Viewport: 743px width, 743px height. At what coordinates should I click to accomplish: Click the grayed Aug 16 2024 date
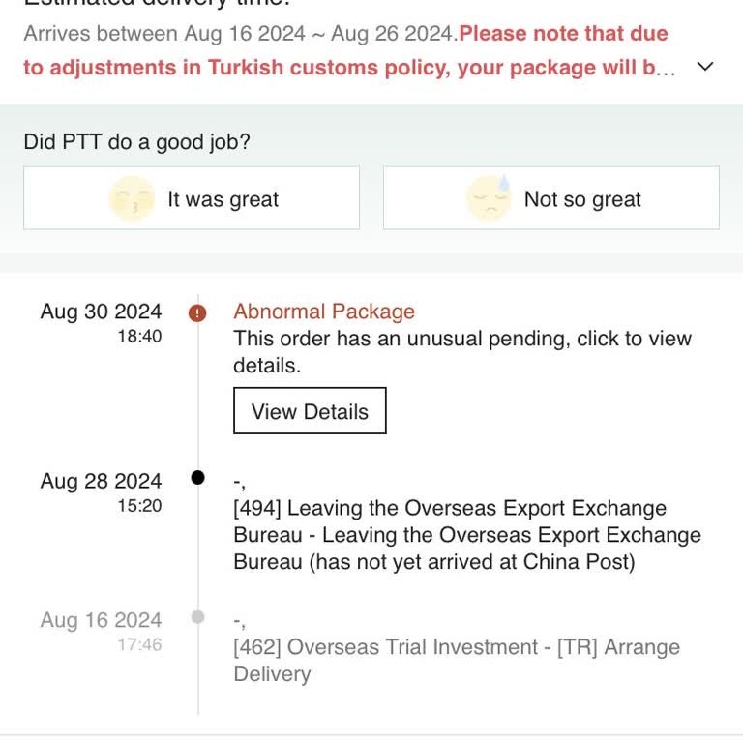[101, 620]
